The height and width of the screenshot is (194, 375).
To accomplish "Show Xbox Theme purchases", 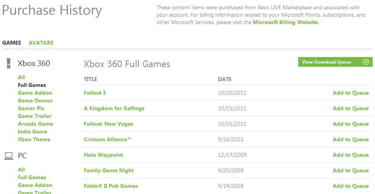I will [34, 139].
